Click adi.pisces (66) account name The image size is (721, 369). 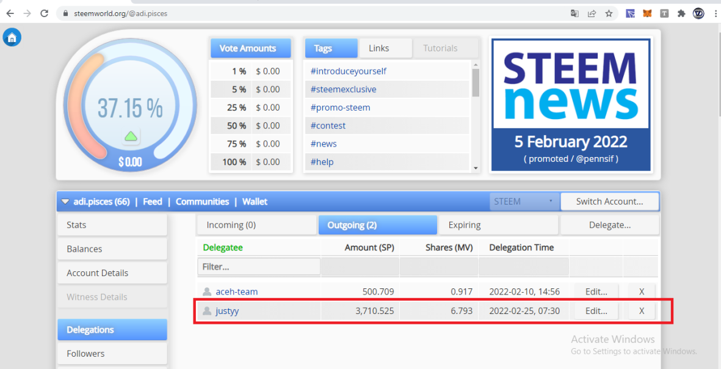(101, 202)
